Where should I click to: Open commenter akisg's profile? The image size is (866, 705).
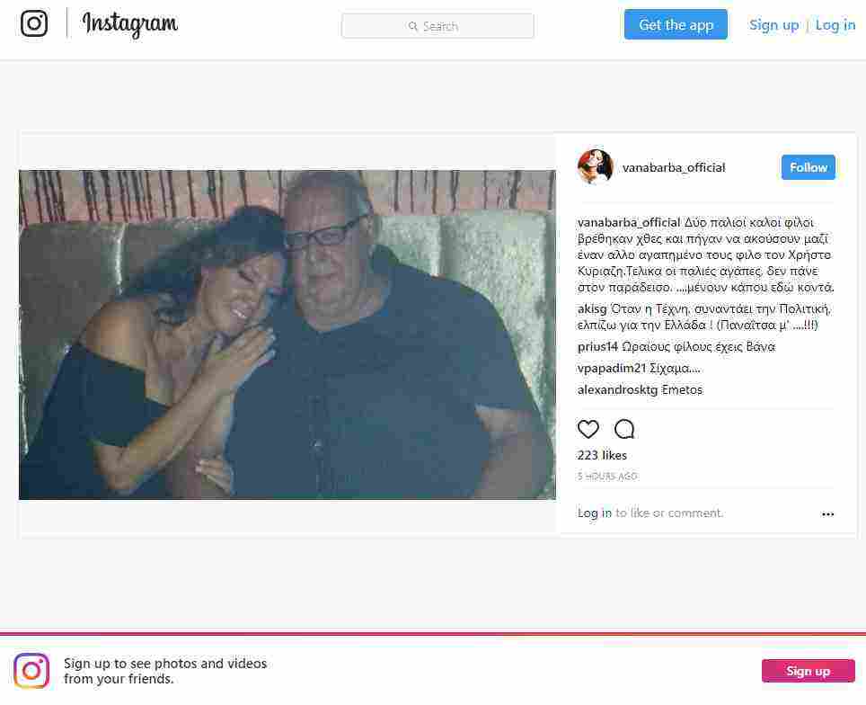[593, 308]
